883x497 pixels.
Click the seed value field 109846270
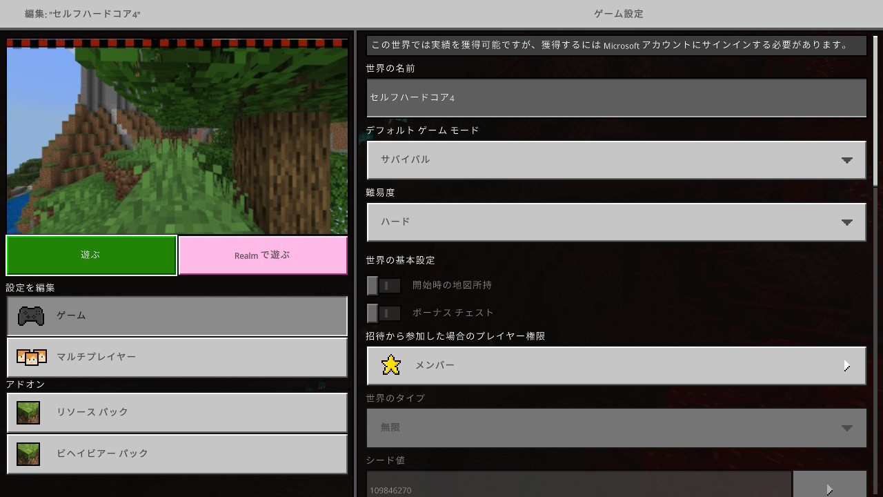pyautogui.click(x=579, y=485)
